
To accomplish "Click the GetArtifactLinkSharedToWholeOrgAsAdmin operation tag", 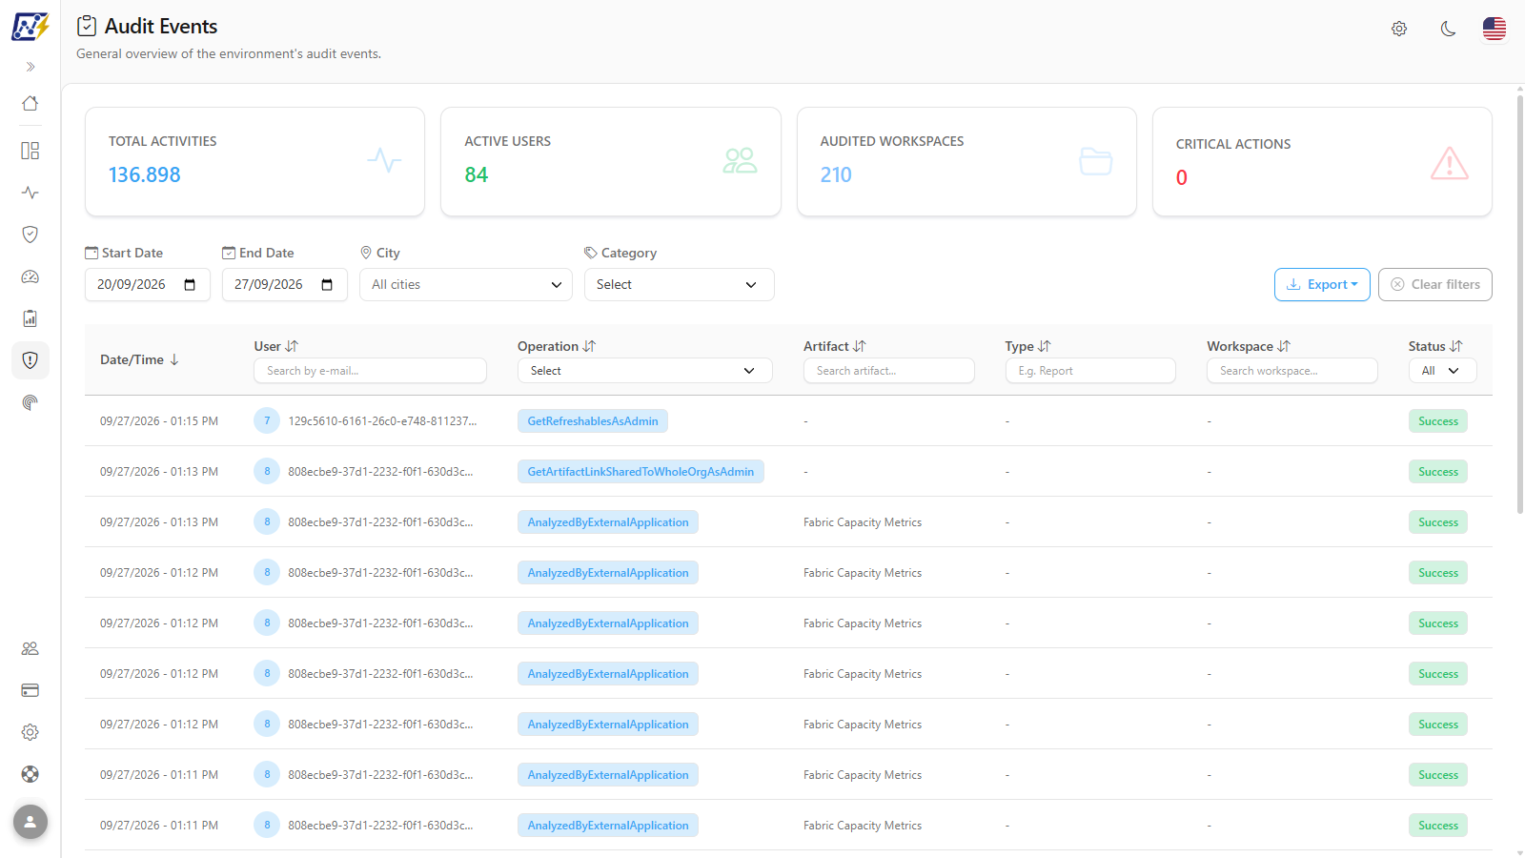I will pyautogui.click(x=640, y=472).
